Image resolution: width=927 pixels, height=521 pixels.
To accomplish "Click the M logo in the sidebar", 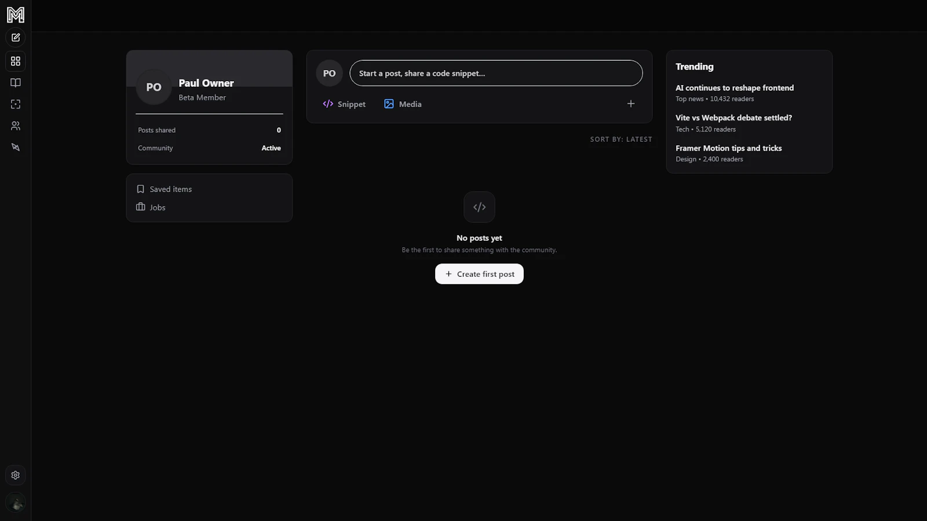I will [x=16, y=14].
